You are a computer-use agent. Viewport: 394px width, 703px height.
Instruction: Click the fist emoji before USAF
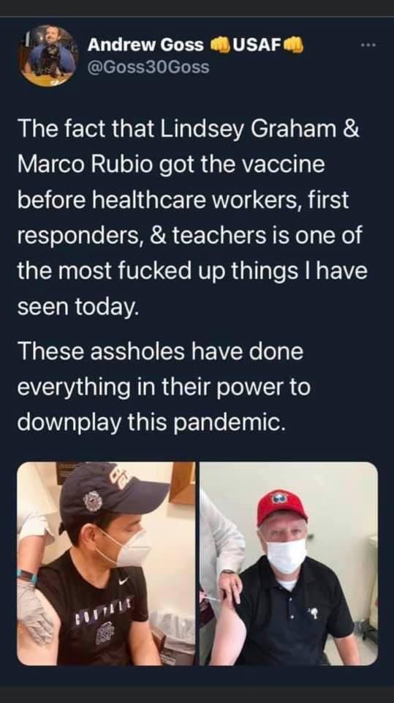click(x=219, y=45)
